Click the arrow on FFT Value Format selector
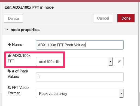 pos(121,93)
